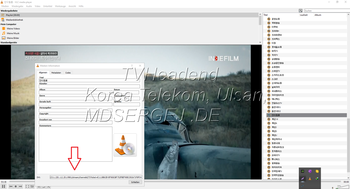Open NVIDIA icon in the system tray popup
The width and height of the screenshot is (350, 189).
(x=302, y=171)
